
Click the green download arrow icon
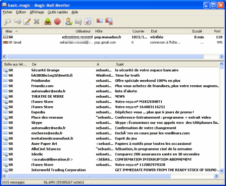[x=48, y=22]
